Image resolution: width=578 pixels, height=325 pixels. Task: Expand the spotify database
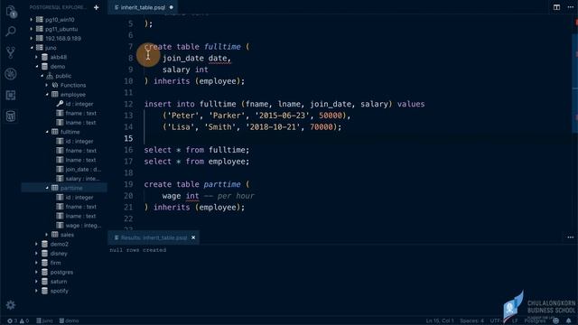pyautogui.click(x=36, y=291)
